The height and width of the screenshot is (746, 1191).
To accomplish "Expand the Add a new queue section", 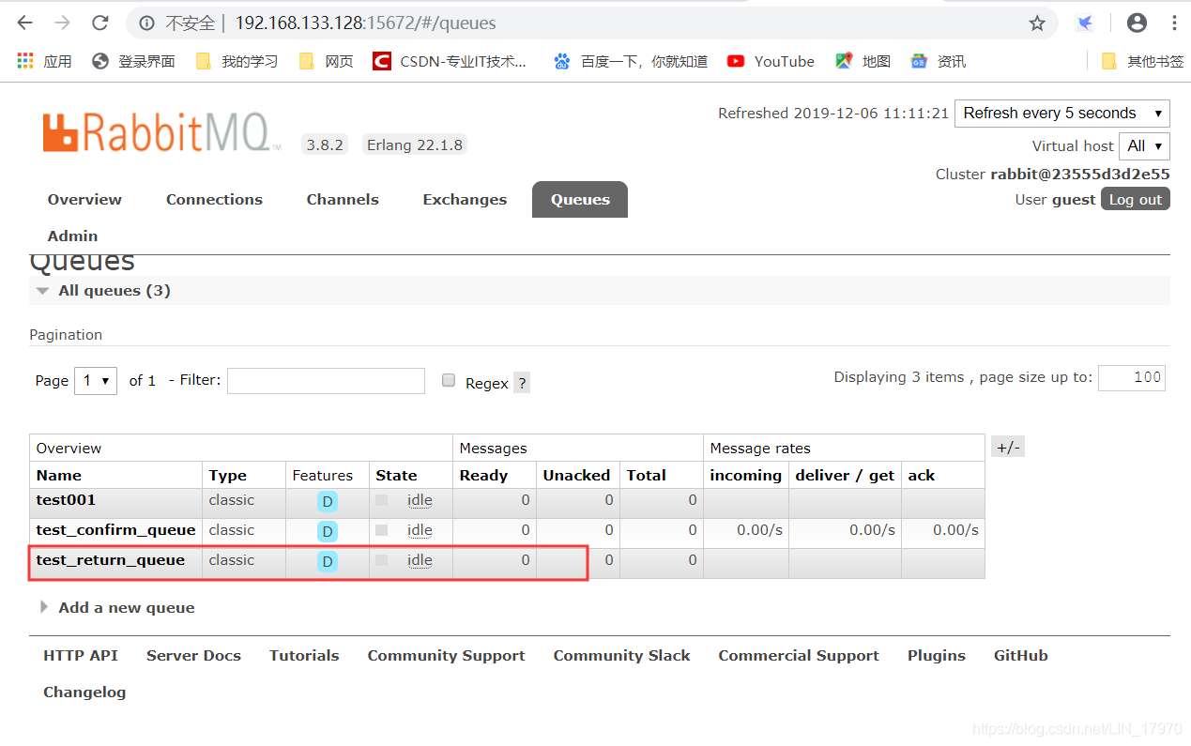I will point(117,607).
